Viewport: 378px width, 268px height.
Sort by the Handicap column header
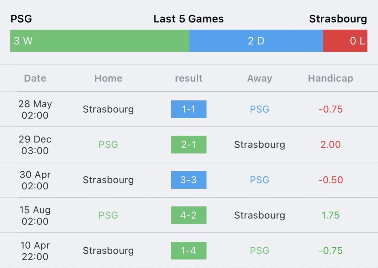pyautogui.click(x=330, y=78)
